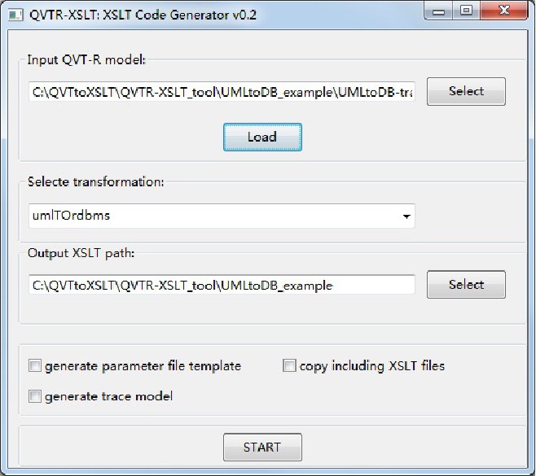This screenshot has height=476, width=536.
Task: Close the QVTR-XSLT window
Action: 504,11
